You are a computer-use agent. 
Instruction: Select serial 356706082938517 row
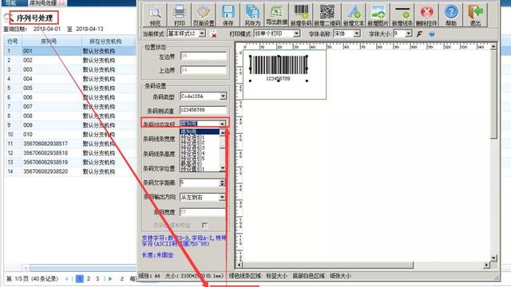[69, 143]
